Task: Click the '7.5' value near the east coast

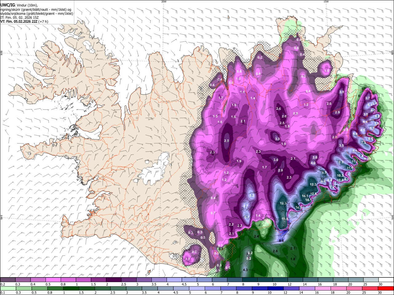Action: (x=364, y=143)
